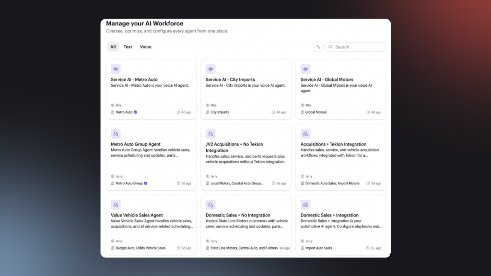Click the chat icon on Value Vehicle Sales Agent
The width and height of the screenshot is (491, 276).
pos(116,205)
